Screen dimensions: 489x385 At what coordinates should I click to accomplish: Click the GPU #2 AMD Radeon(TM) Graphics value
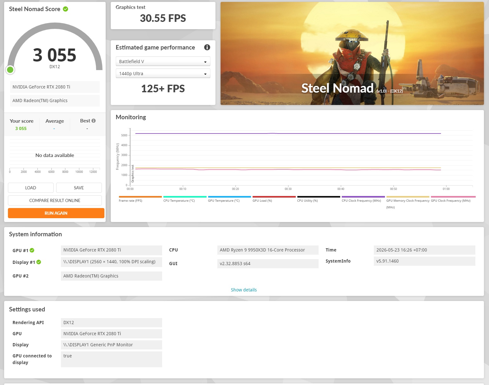111,276
